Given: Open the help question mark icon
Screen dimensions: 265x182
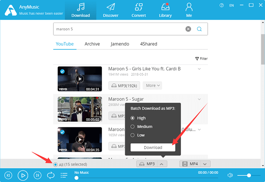Looking at the screenshot, I should (x=222, y=5).
